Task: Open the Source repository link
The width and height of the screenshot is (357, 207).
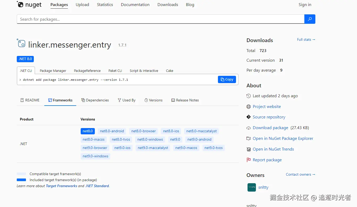Action: (269, 117)
